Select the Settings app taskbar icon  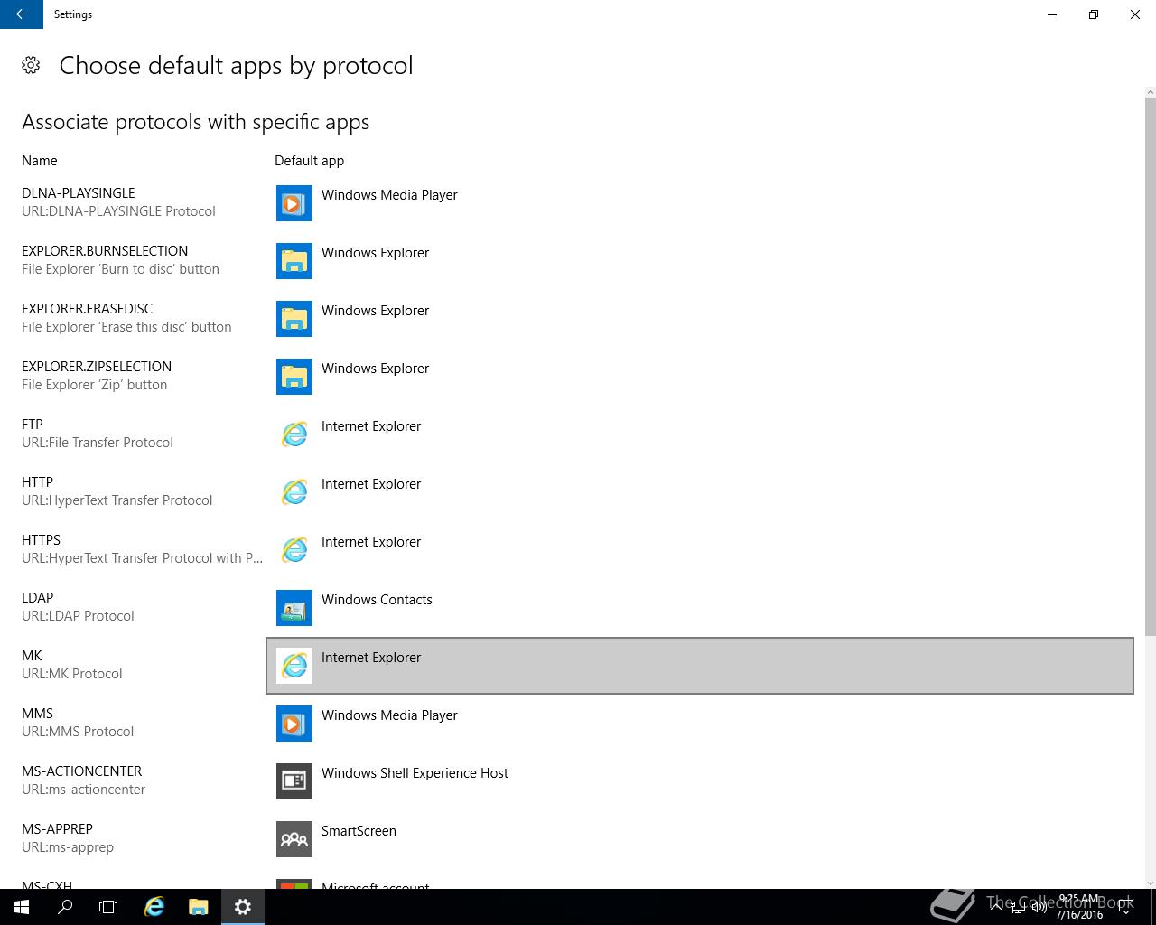243,907
